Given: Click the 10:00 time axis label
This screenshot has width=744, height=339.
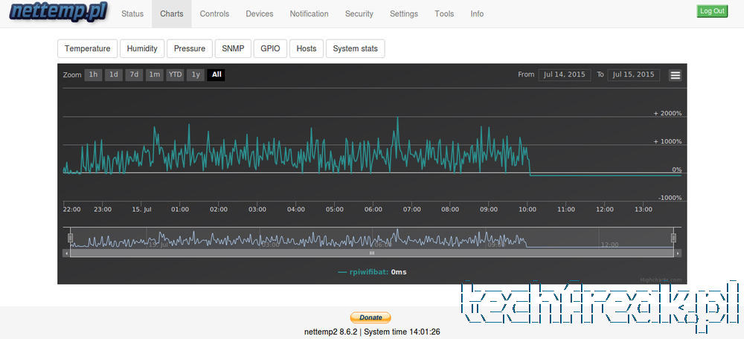Looking at the screenshot, I should tap(527, 209).
